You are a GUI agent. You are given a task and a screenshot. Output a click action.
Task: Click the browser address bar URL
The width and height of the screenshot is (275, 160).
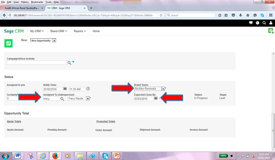83,15
